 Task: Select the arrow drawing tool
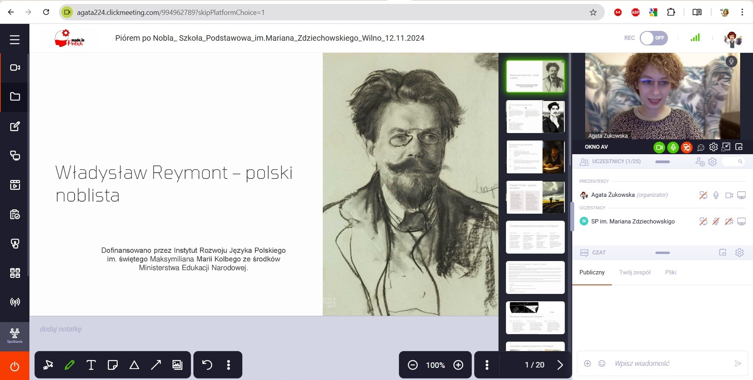(x=156, y=365)
